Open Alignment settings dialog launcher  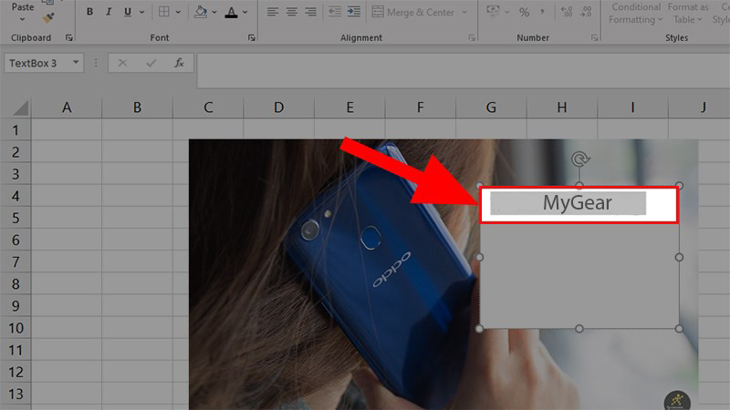pyautogui.click(x=472, y=37)
